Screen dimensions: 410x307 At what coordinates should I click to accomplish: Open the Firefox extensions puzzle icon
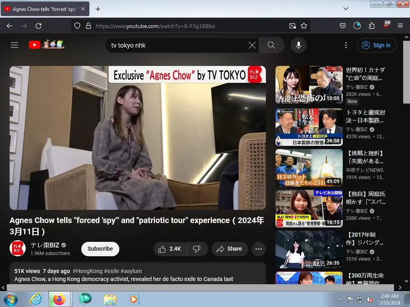pyautogui.click(x=372, y=26)
